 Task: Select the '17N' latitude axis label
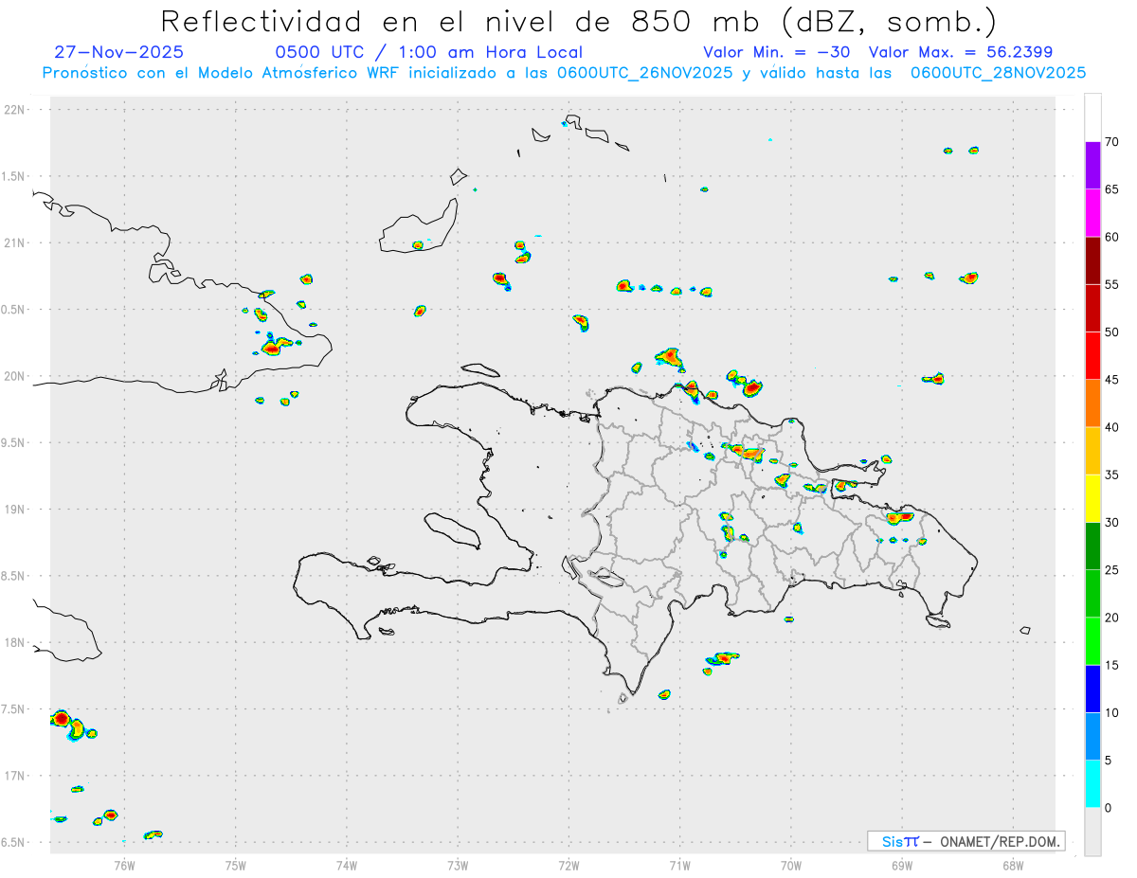(x=16, y=776)
